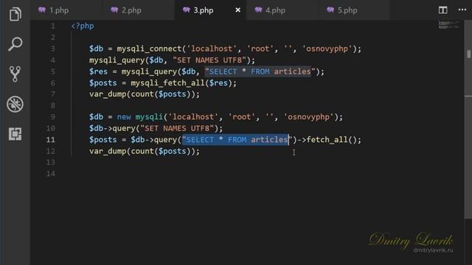The image size is (472, 265).
Task: Click the '$posts' variable on line 6
Action: (x=103, y=83)
